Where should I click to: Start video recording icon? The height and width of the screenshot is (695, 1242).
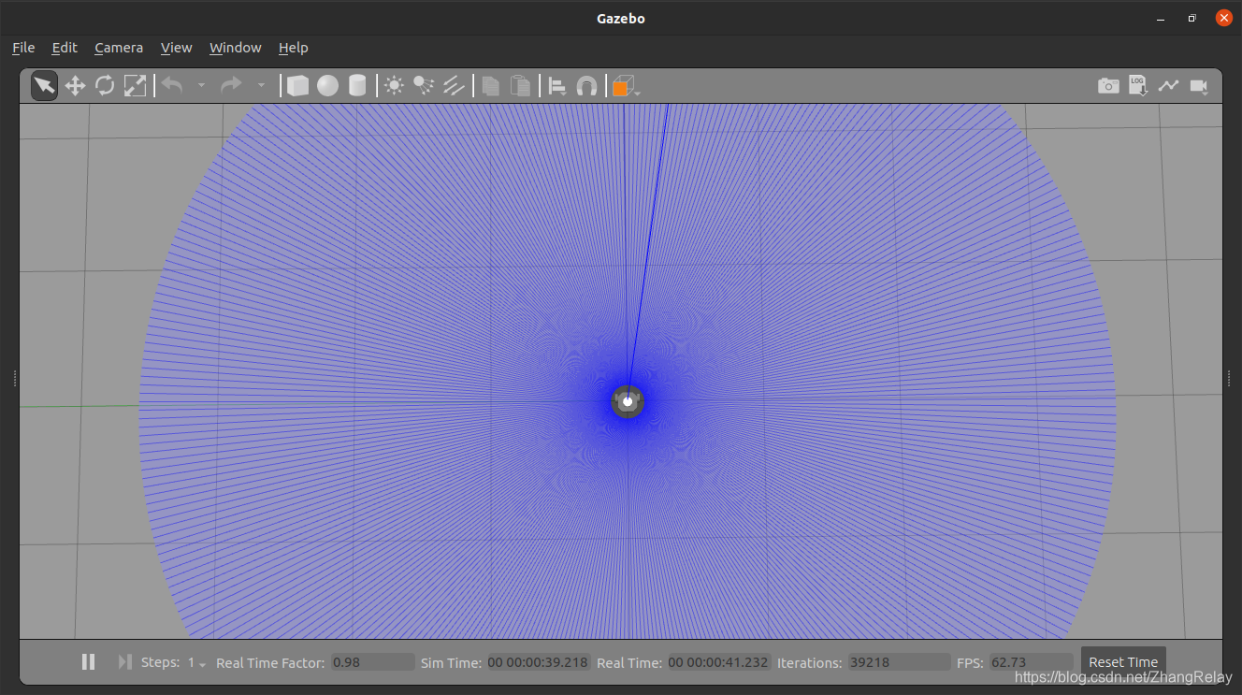pos(1198,86)
